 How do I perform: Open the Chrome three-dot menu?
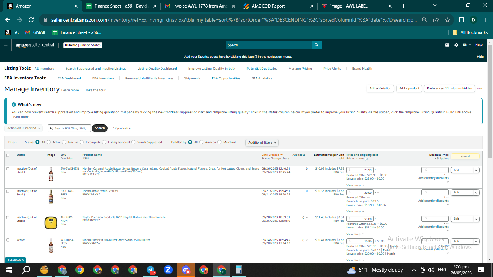(485, 20)
